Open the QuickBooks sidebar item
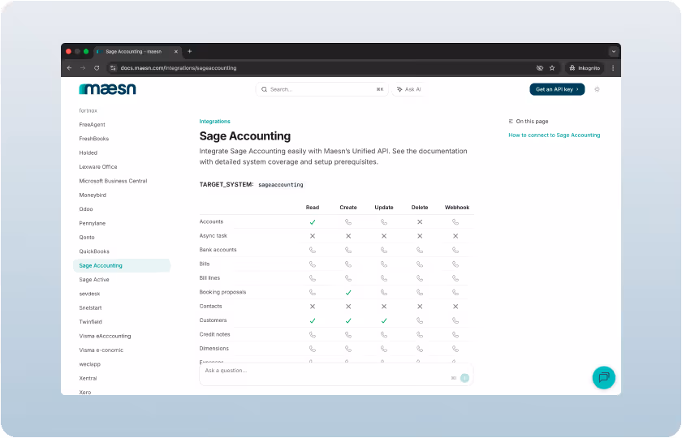 point(94,251)
